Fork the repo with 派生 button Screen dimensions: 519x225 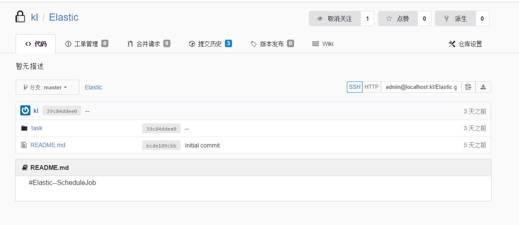click(x=455, y=19)
